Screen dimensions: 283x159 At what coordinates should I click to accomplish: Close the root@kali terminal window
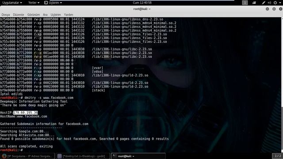coord(281,9)
